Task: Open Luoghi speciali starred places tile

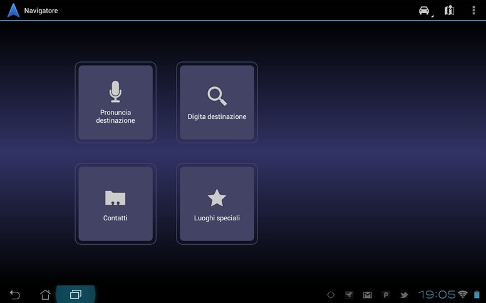Action: (217, 203)
